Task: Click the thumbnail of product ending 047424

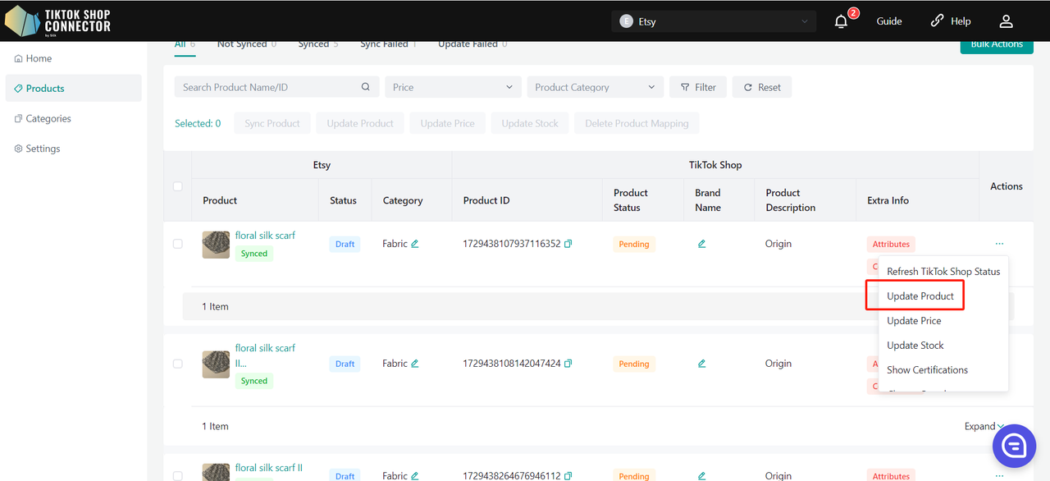Action: pos(216,364)
